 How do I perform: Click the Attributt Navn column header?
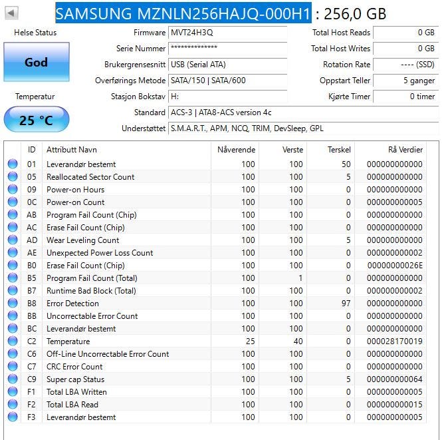126,149
